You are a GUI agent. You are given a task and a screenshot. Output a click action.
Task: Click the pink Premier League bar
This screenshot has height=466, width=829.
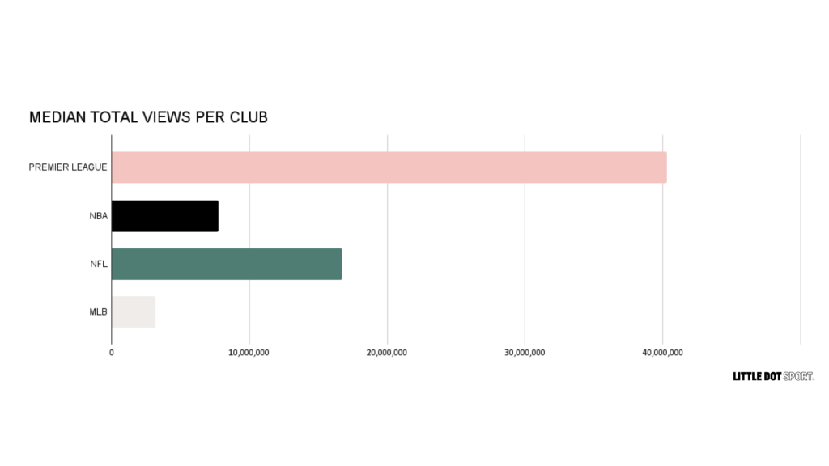tap(389, 167)
